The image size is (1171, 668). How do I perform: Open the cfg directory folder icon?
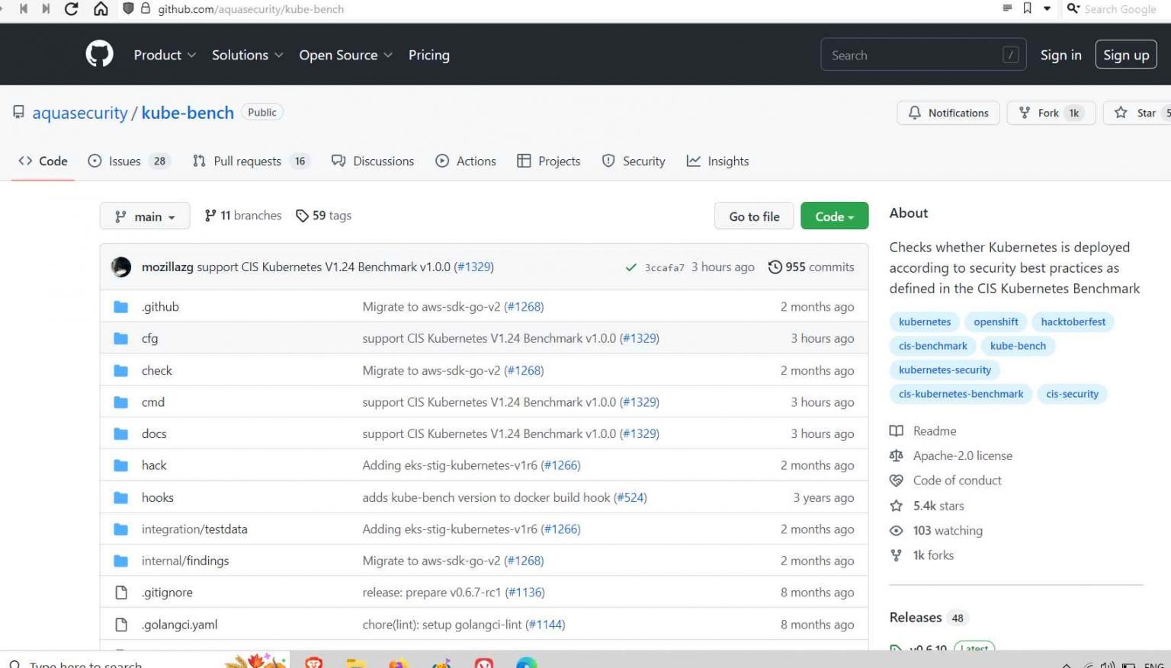(x=122, y=337)
